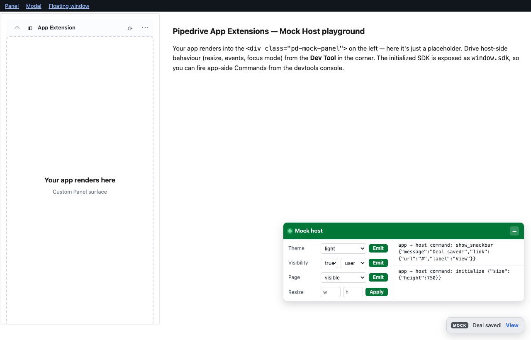The height and width of the screenshot is (340, 531).
Task: Click the Page label in Mock host
Action: [294, 277]
